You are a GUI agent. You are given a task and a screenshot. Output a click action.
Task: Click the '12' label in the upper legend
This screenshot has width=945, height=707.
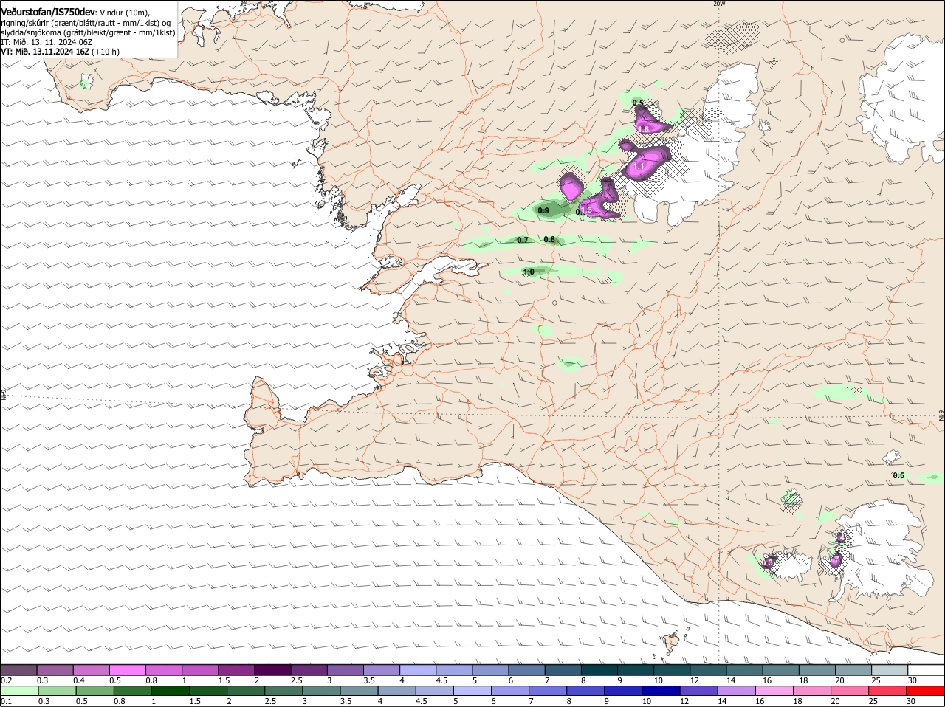point(694,680)
